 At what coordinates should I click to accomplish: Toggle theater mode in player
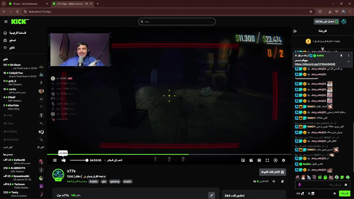coord(259,160)
